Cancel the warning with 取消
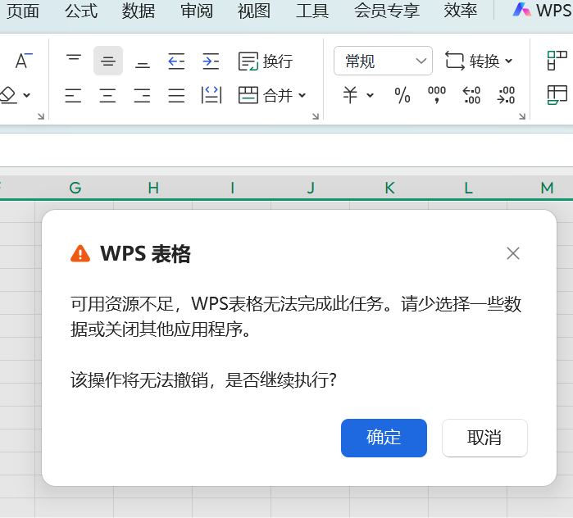The width and height of the screenshot is (573, 518). 484,438
